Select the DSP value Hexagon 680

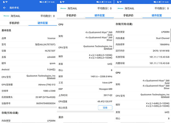(x=106, y=89)
